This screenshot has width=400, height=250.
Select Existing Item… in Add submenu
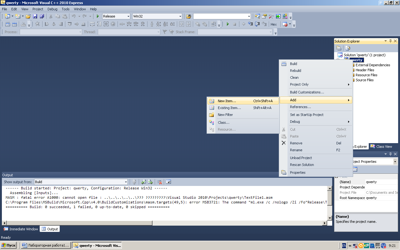[243, 108]
